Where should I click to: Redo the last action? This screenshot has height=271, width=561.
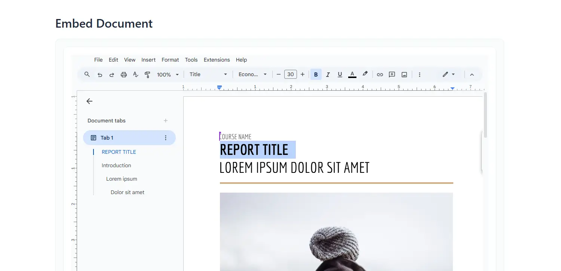tap(111, 74)
